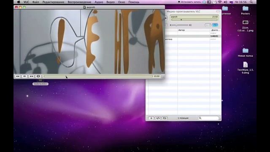Select the Новая папка folder

click(246, 52)
